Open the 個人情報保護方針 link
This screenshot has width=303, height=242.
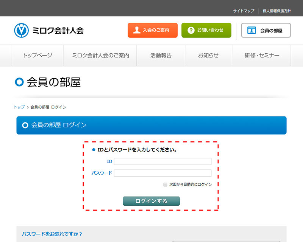(x=276, y=11)
